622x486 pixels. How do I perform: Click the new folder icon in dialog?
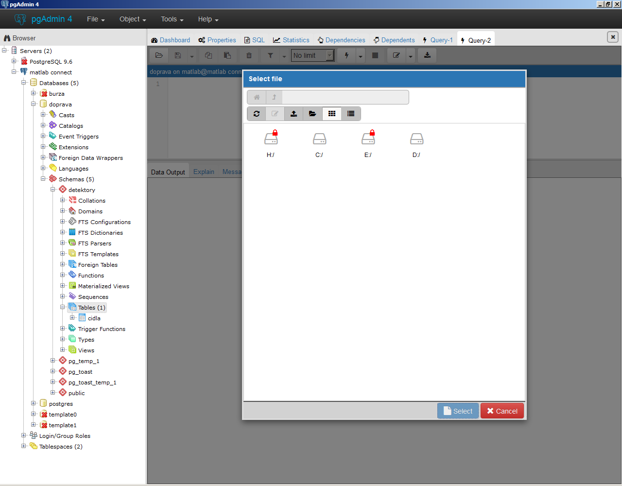pos(312,114)
